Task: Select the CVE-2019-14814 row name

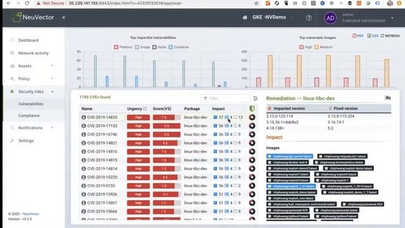Action: (x=102, y=168)
